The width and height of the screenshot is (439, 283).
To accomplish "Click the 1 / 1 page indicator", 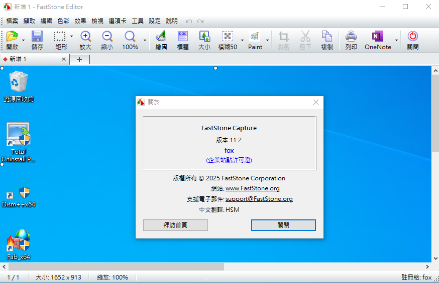I will (x=13, y=277).
